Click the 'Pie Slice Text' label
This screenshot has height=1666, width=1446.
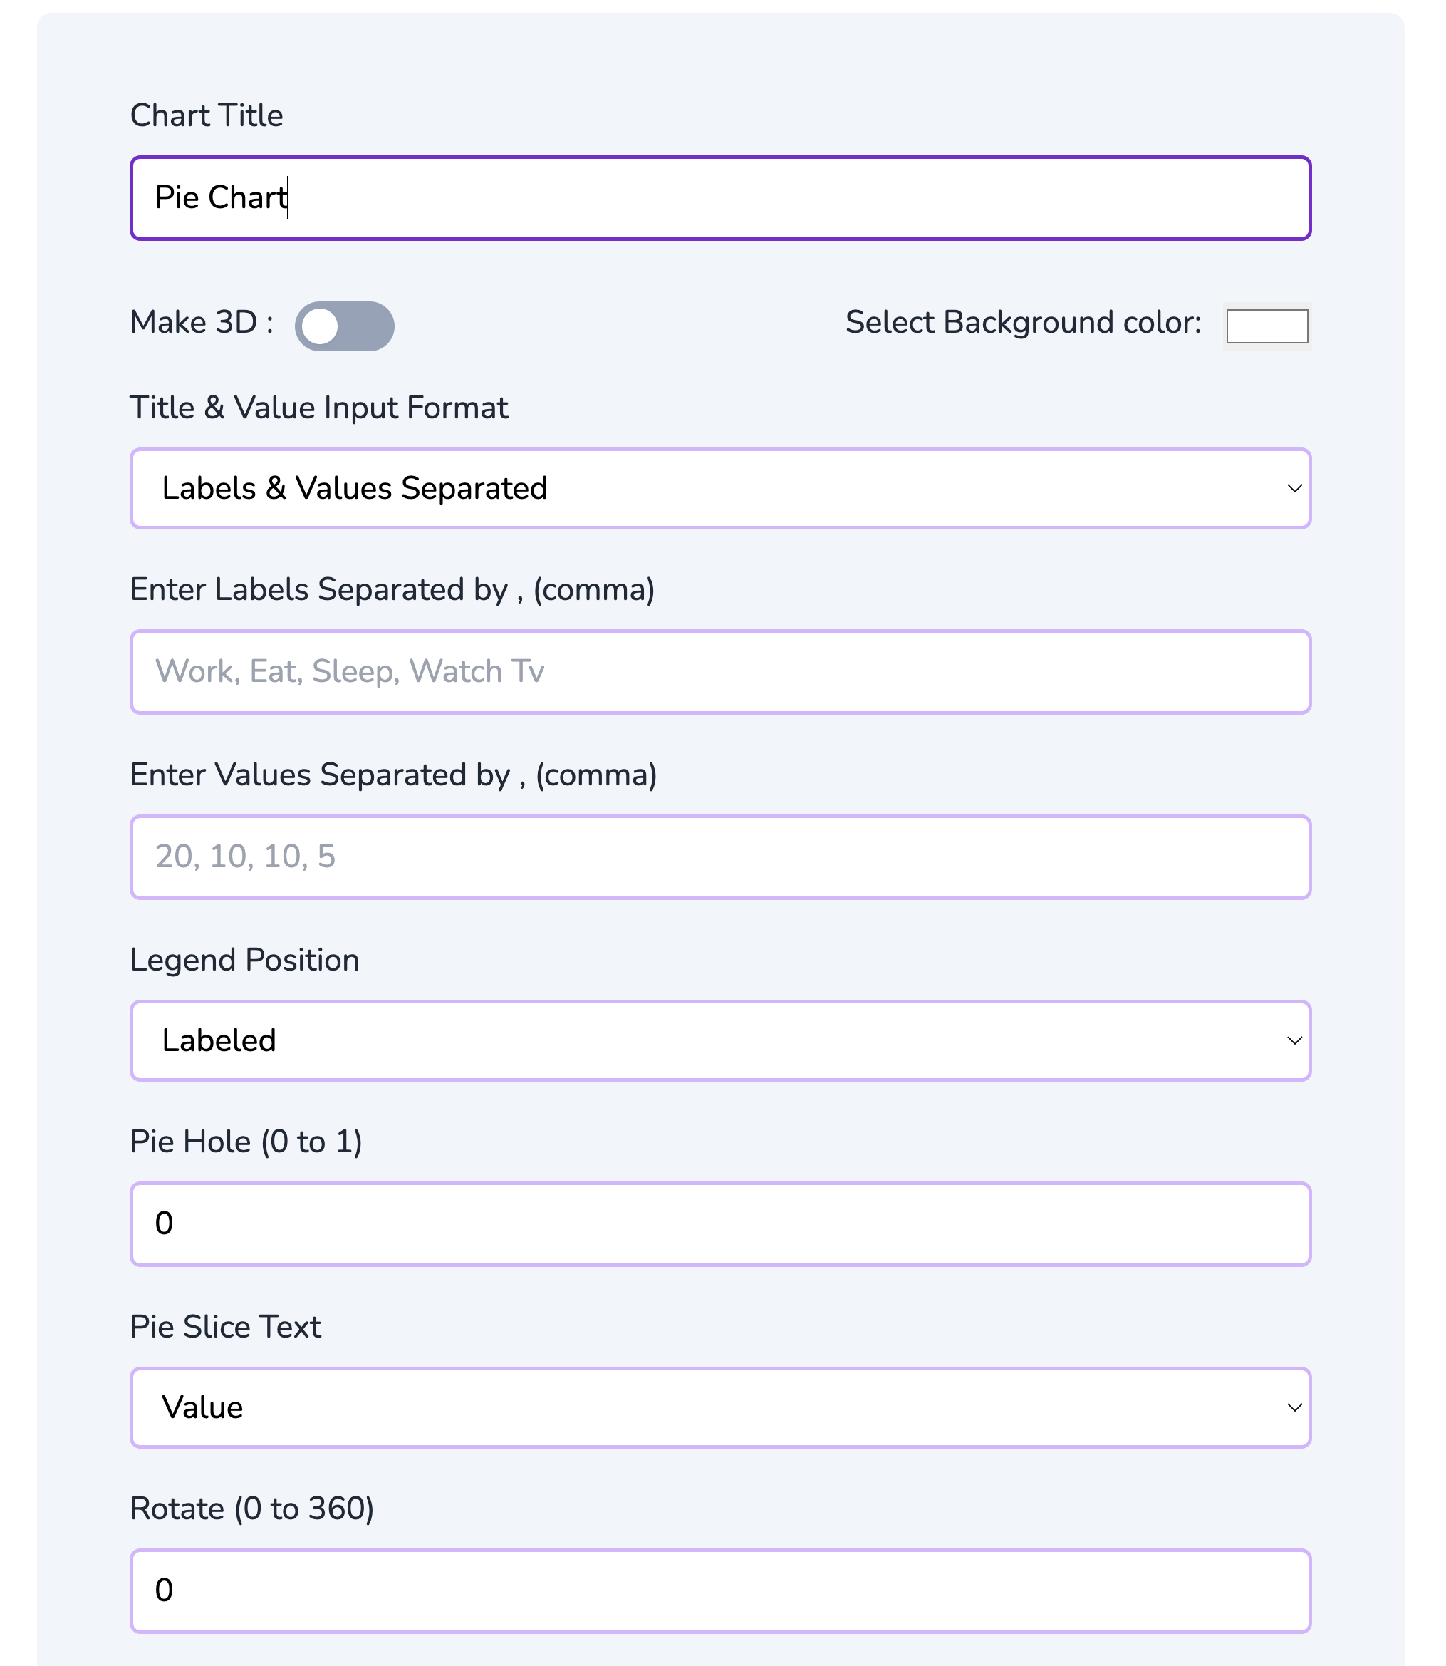(226, 1327)
